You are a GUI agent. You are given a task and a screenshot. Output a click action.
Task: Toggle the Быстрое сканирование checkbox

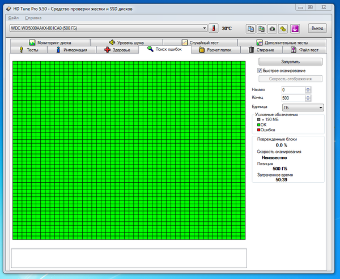click(260, 70)
